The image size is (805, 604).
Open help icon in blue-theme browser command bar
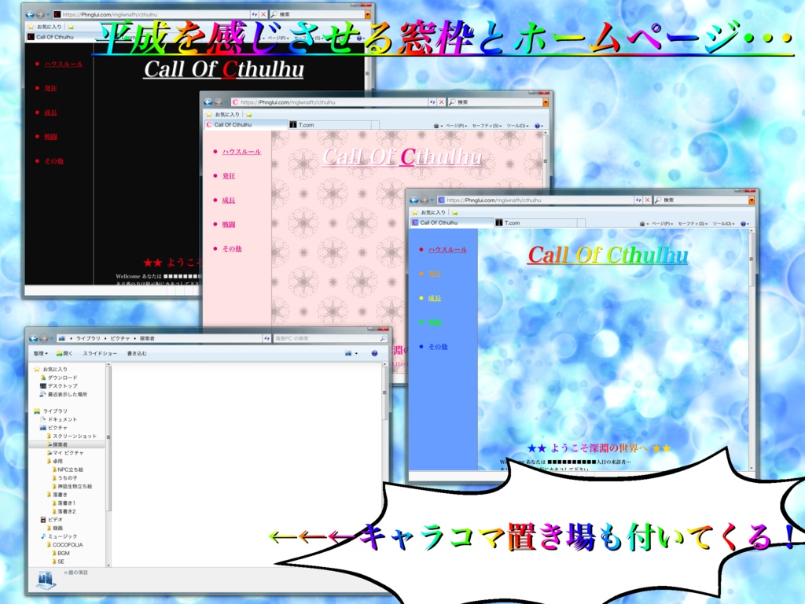(x=744, y=224)
